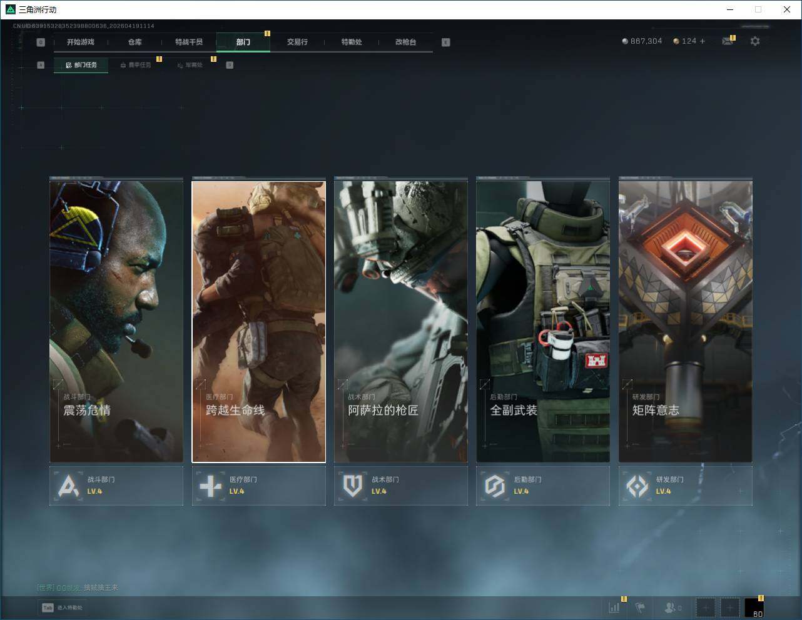Open the bar chart stats icon
This screenshot has height=620, width=802.
click(x=614, y=607)
